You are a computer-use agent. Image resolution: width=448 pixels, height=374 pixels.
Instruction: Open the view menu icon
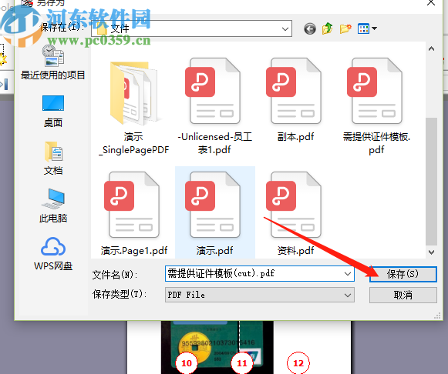click(363, 28)
